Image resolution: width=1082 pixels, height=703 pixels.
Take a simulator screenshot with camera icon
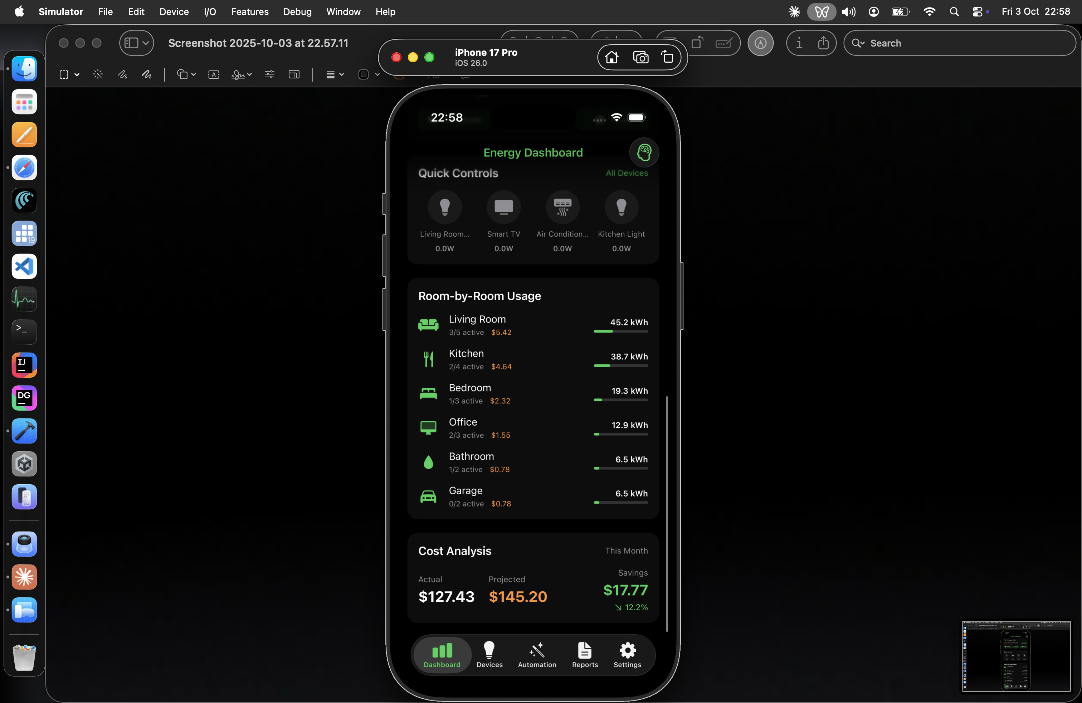(x=640, y=57)
